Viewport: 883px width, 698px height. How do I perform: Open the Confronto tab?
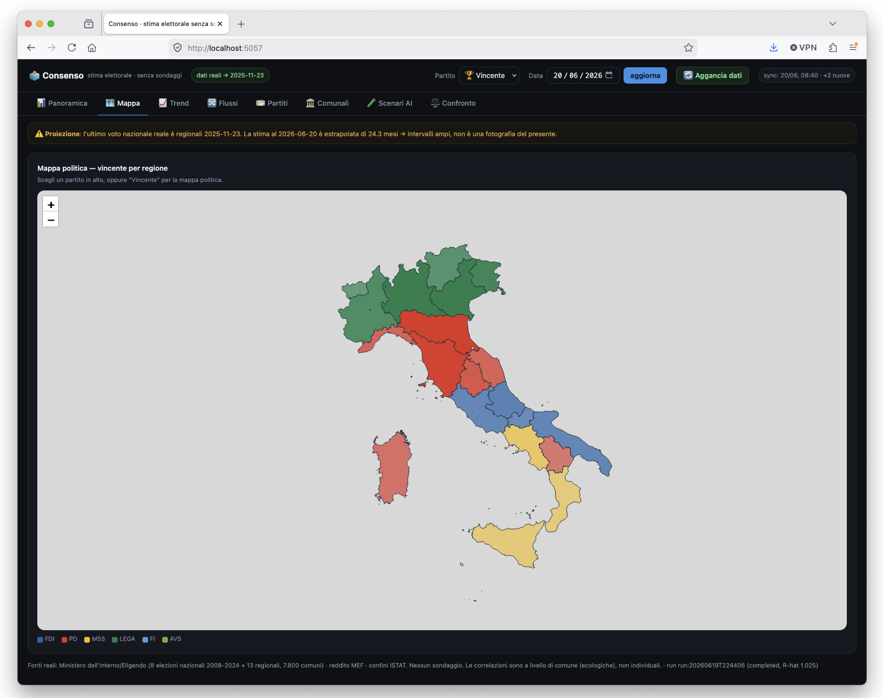click(x=453, y=103)
